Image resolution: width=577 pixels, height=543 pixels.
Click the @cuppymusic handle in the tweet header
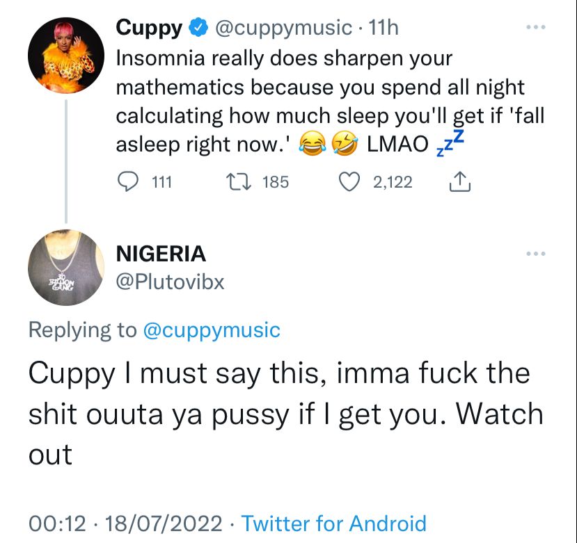pyautogui.click(x=283, y=28)
